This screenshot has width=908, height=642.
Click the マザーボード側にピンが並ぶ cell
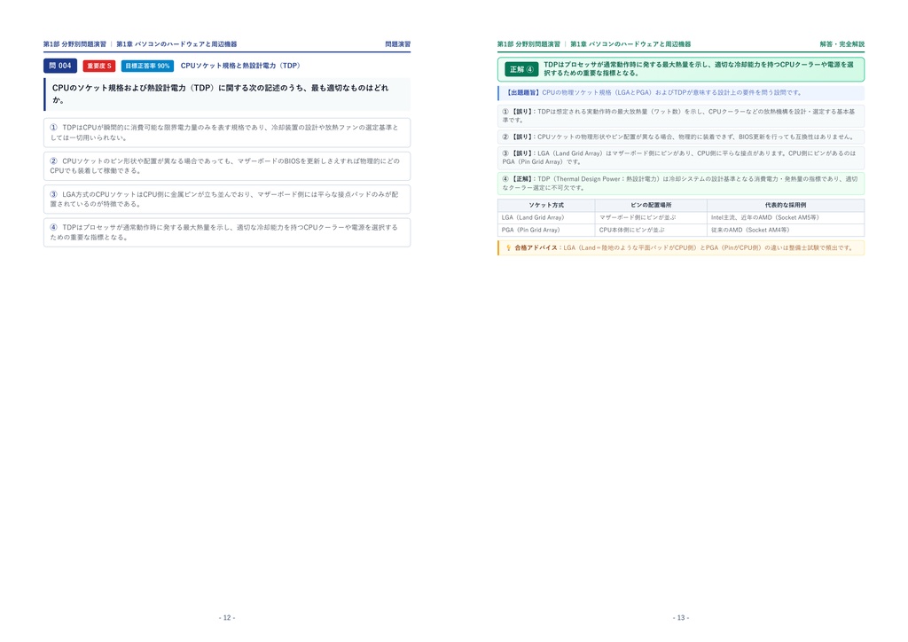[651, 217]
